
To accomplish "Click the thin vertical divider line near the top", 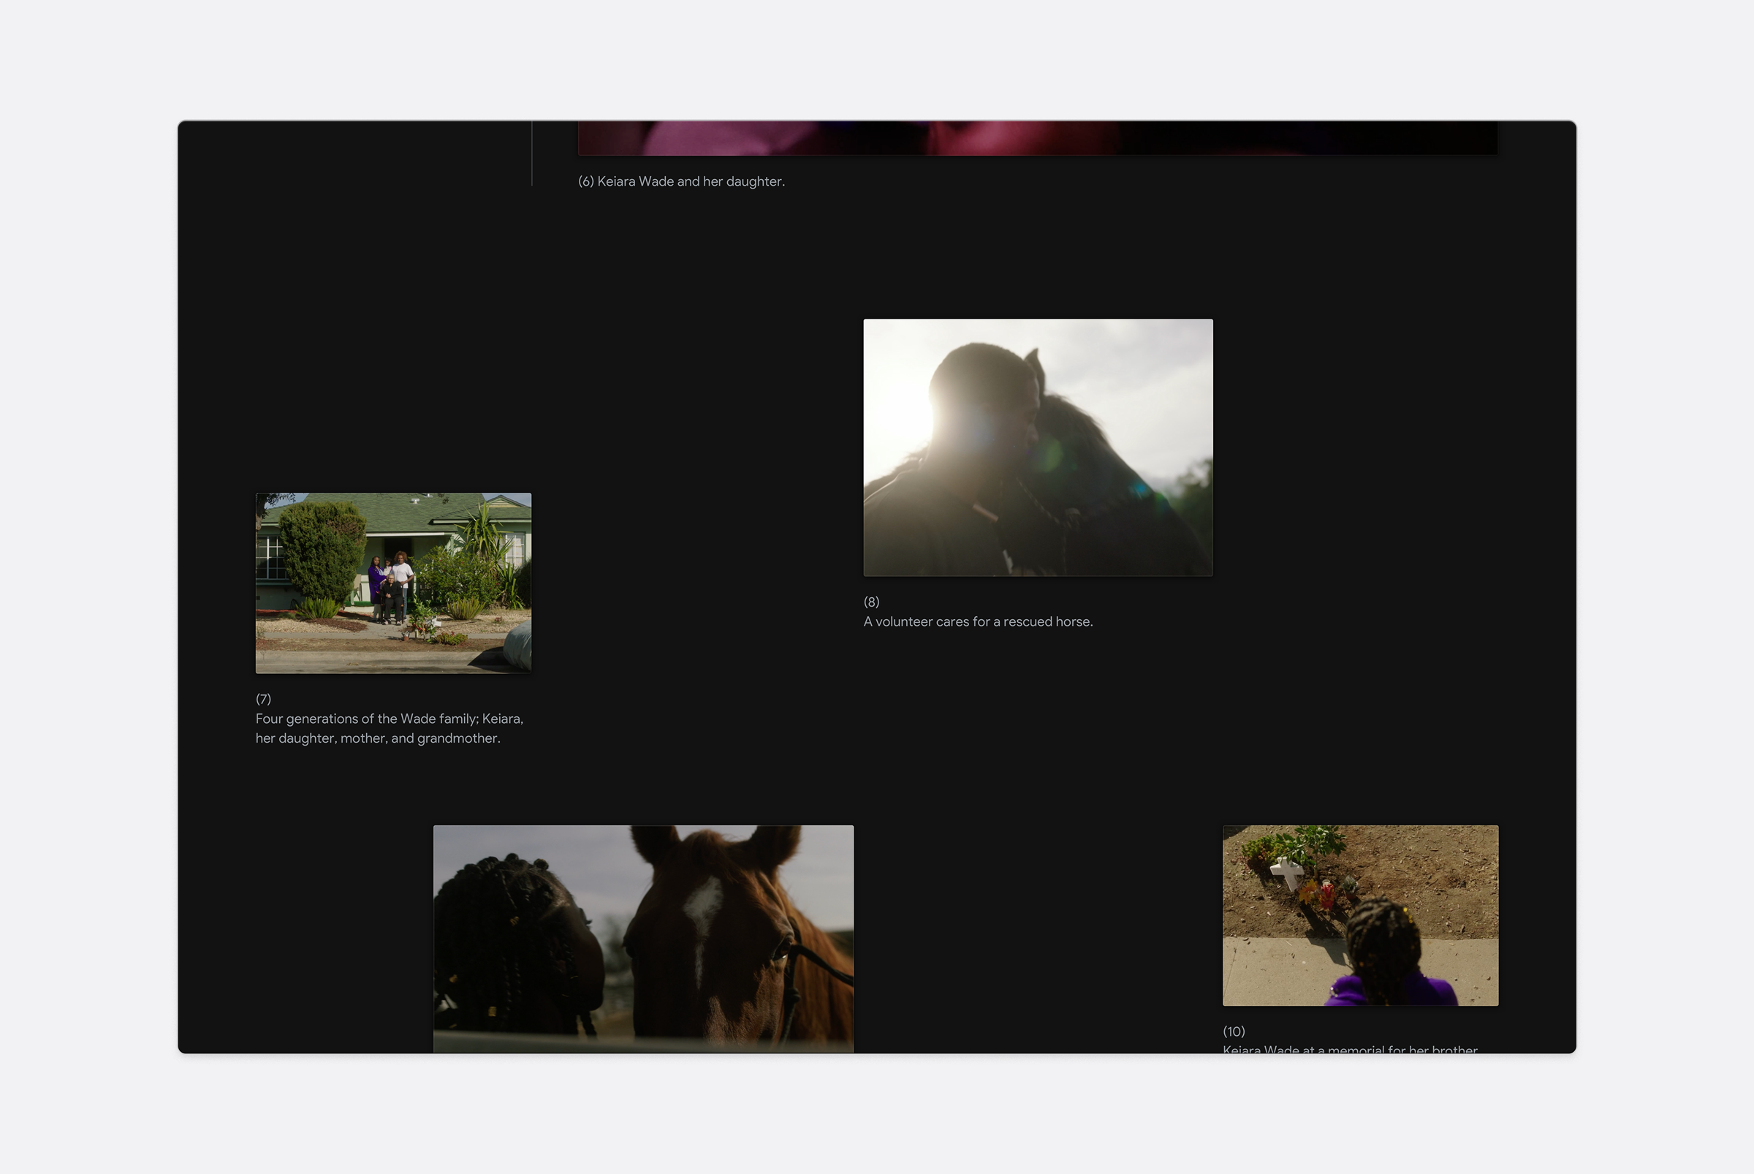I will click(x=531, y=153).
